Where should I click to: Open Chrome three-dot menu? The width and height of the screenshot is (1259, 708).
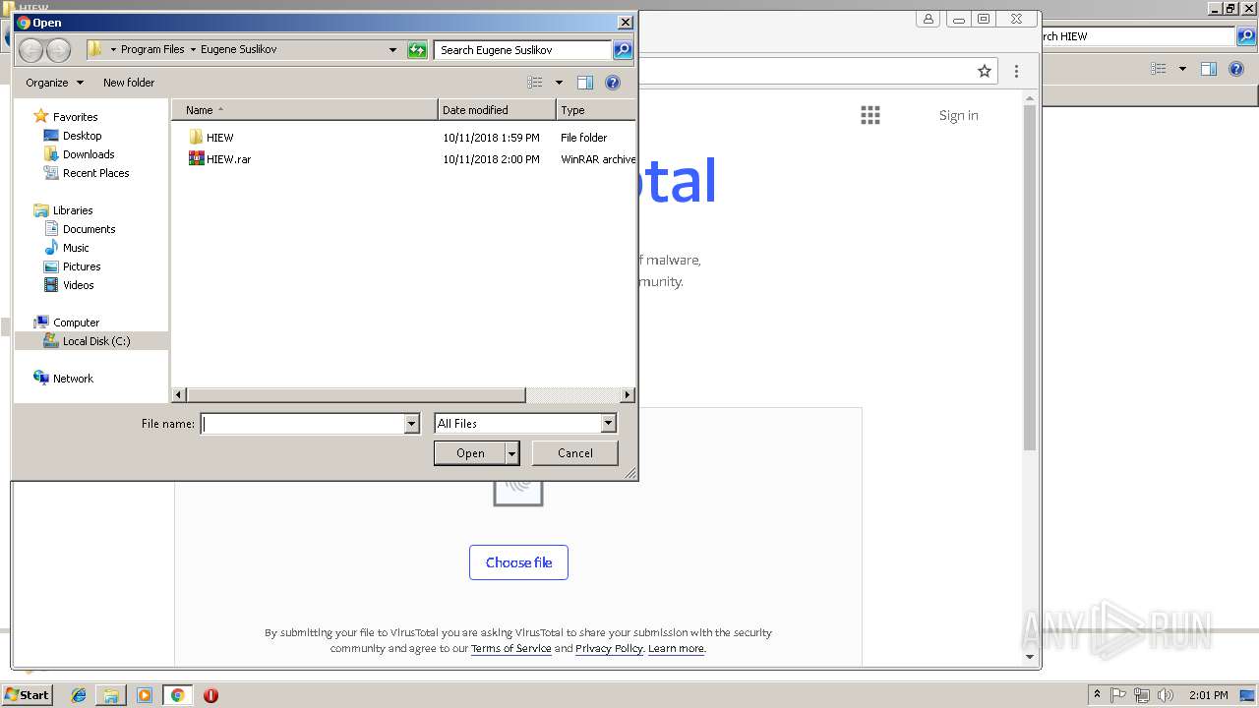(x=1016, y=71)
